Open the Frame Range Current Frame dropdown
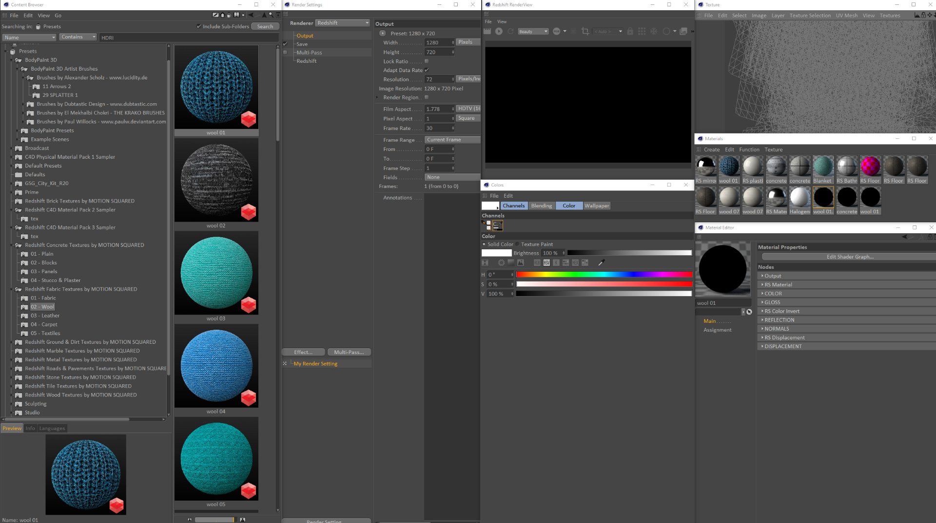 tap(452, 140)
